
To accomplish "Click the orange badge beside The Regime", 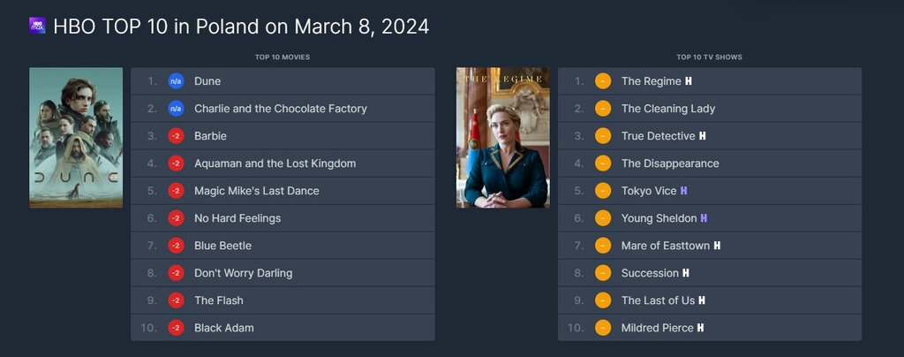I will (x=603, y=81).
